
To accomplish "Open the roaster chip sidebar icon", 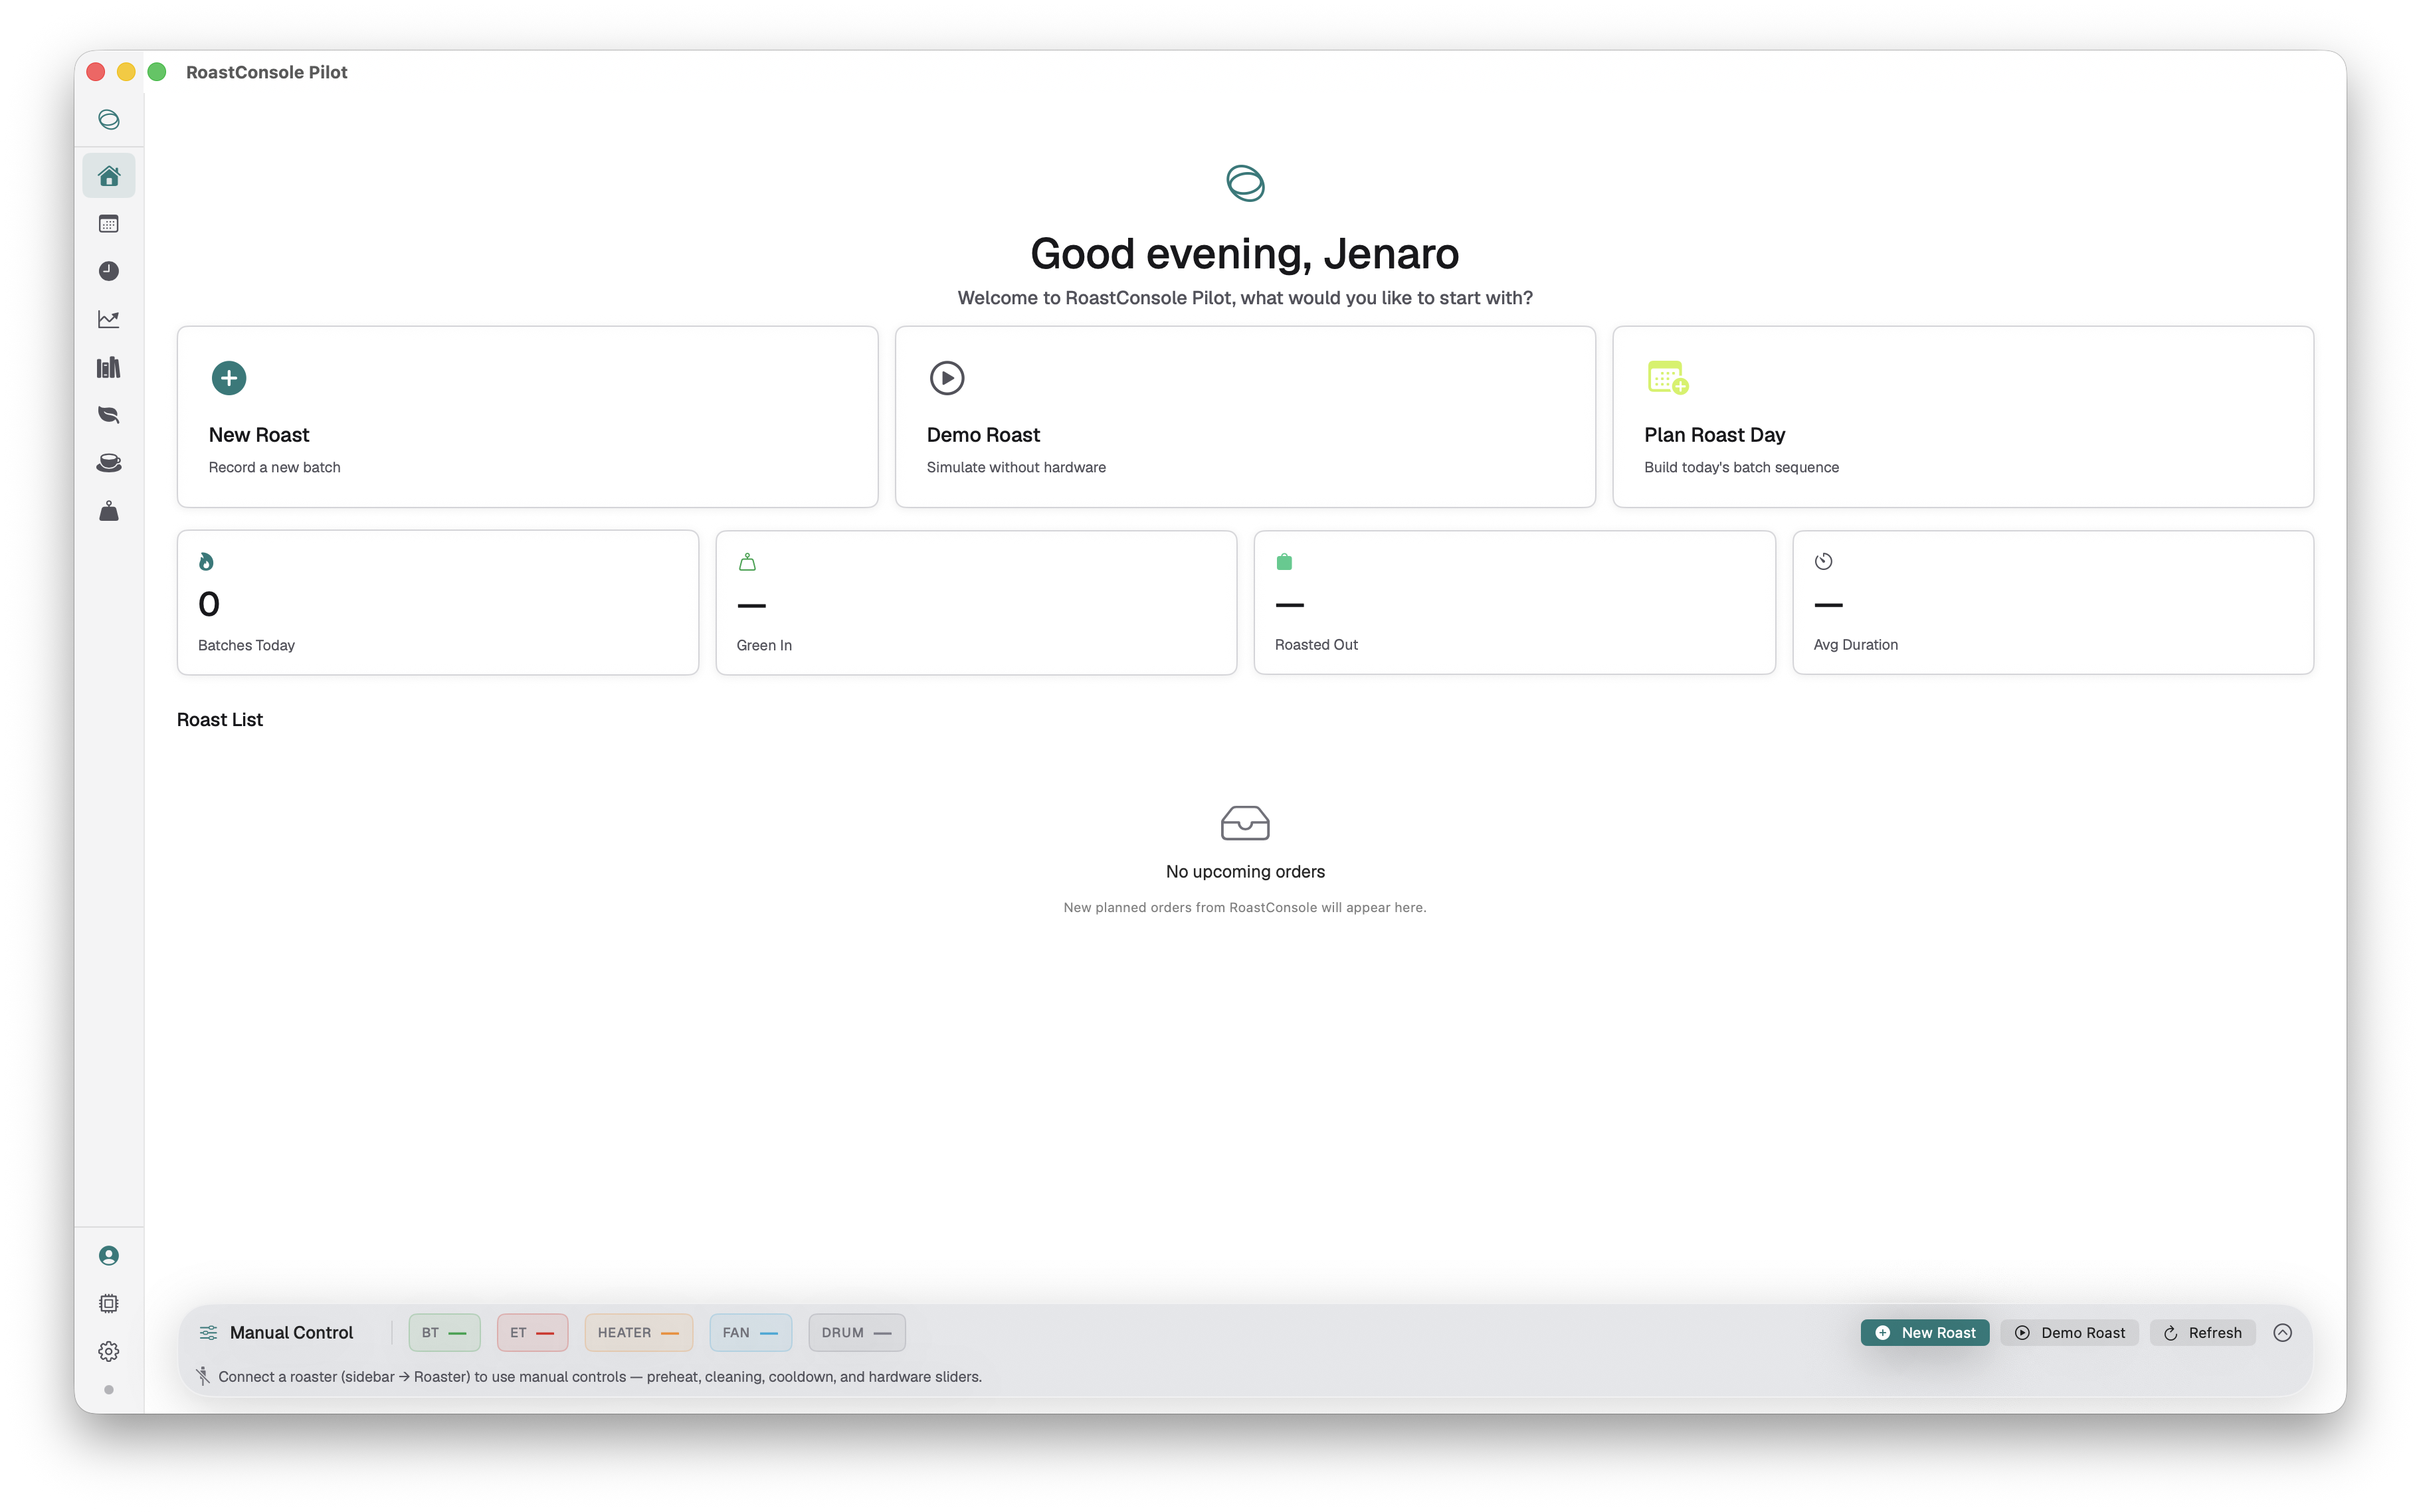I will point(109,1303).
